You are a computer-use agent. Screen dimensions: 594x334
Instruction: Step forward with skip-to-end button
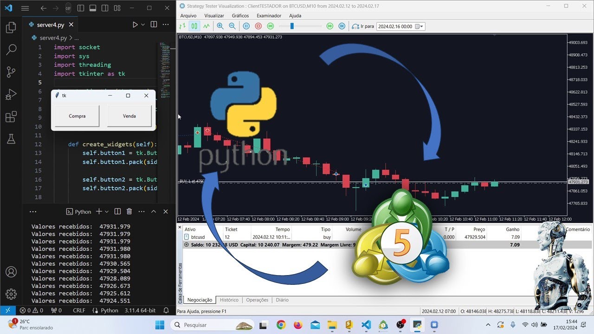coord(342,26)
